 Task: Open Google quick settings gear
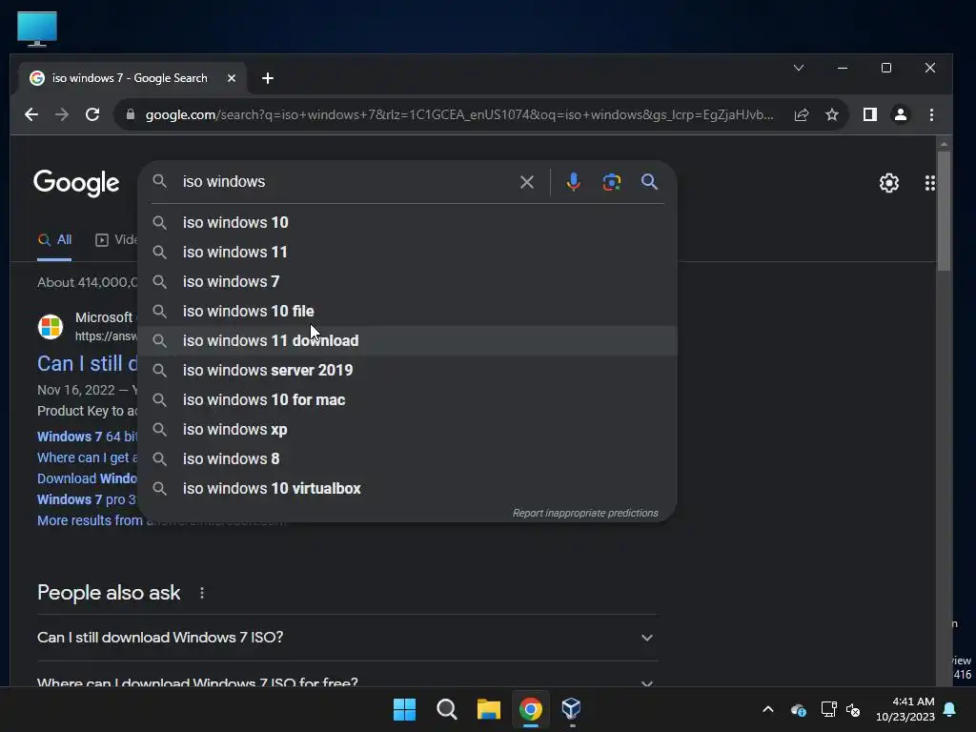click(889, 183)
